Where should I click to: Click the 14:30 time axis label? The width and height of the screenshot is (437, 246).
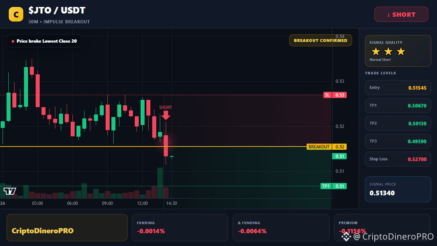(x=172, y=203)
